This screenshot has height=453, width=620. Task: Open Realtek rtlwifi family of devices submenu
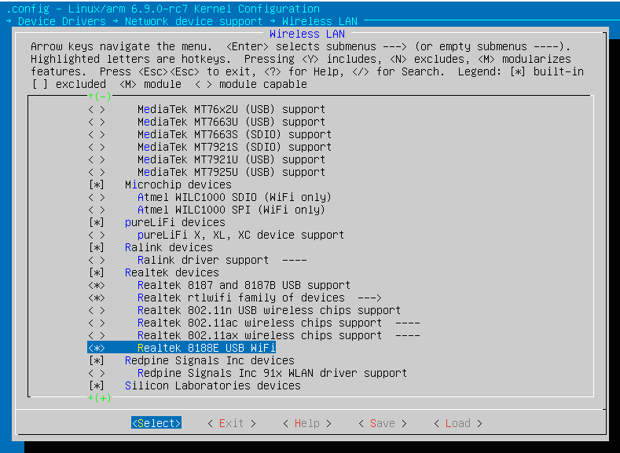tap(259, 298)
